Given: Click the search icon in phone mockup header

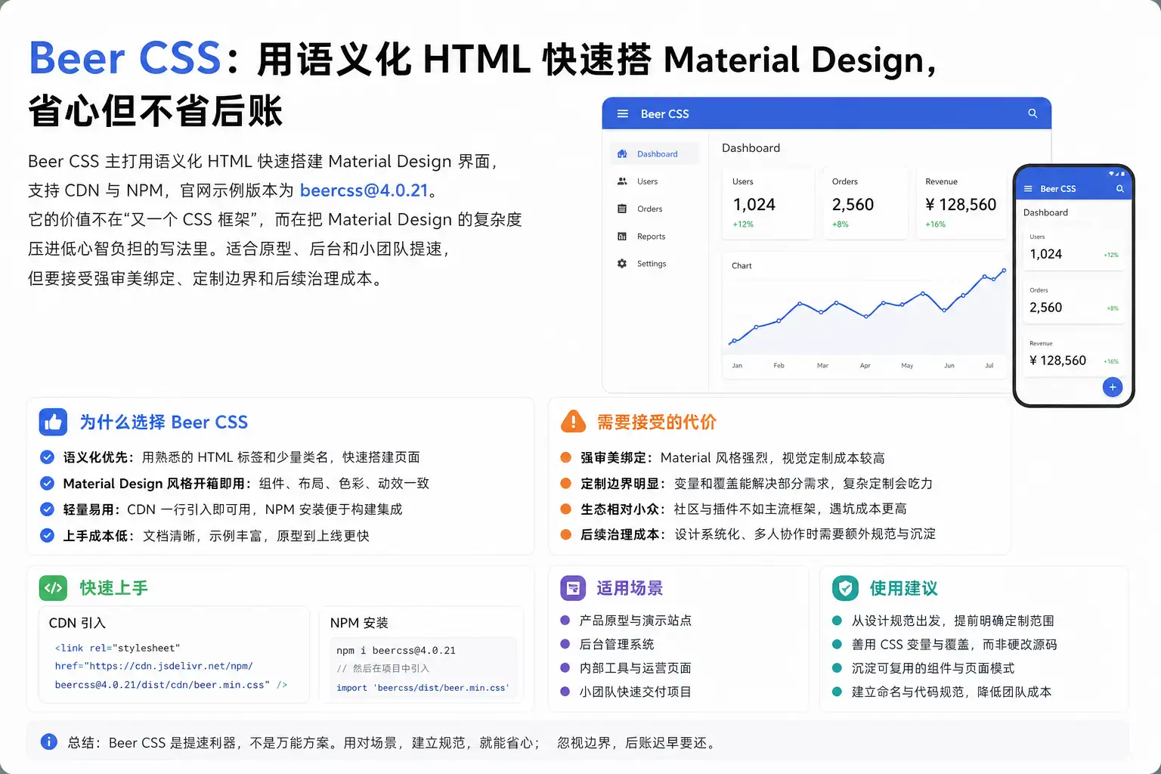Looking at the screenshot, I should [x=1119, y=189].
